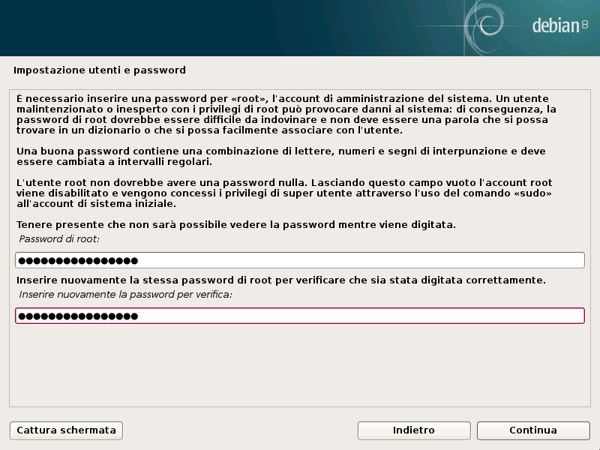
Task: Click the password verification input field
Action: (x=300, y=317)
